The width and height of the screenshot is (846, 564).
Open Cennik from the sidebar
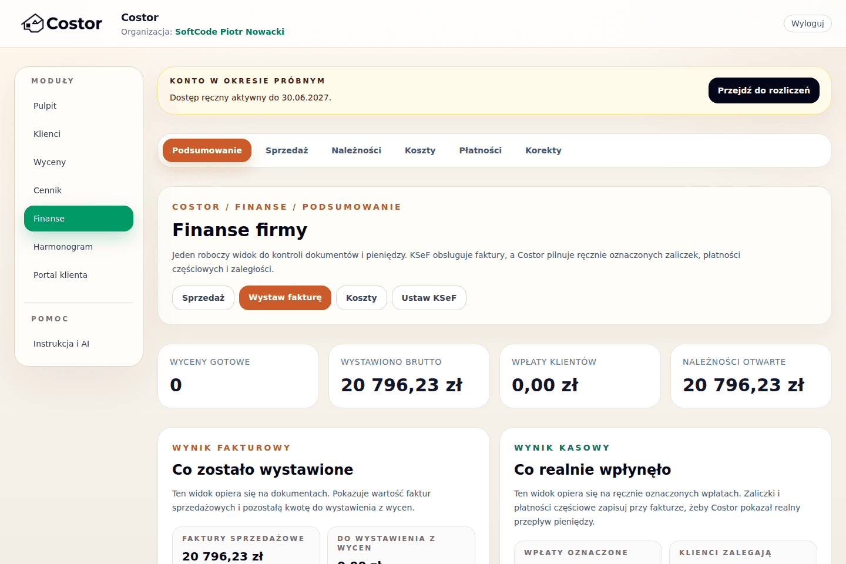(x=79, y=190)
